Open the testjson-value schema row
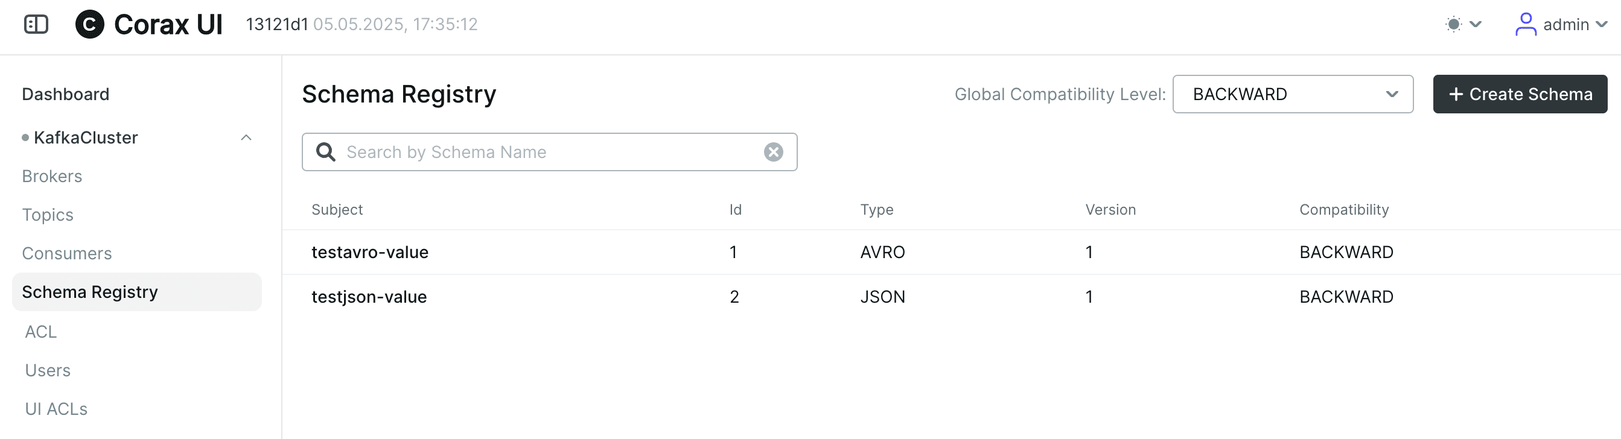Viewport: 1621px width, 439px height. (369, 297)
